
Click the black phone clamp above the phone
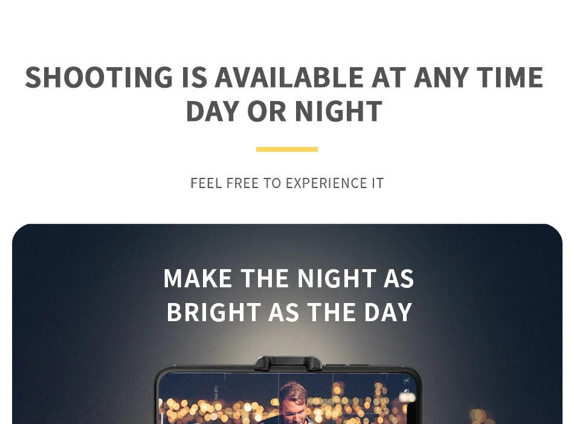288,363
